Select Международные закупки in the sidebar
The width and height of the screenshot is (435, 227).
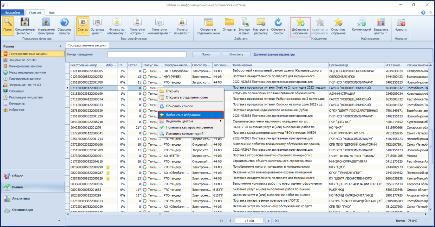click(33, 73)
